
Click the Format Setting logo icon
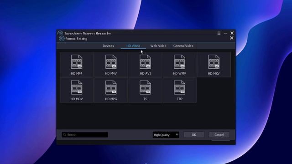click(62, 38)
